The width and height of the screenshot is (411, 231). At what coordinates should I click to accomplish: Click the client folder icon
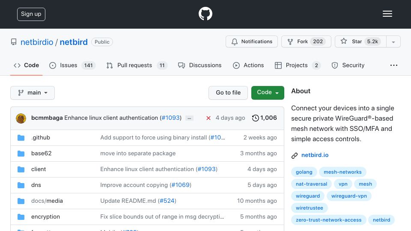[21, 169]
